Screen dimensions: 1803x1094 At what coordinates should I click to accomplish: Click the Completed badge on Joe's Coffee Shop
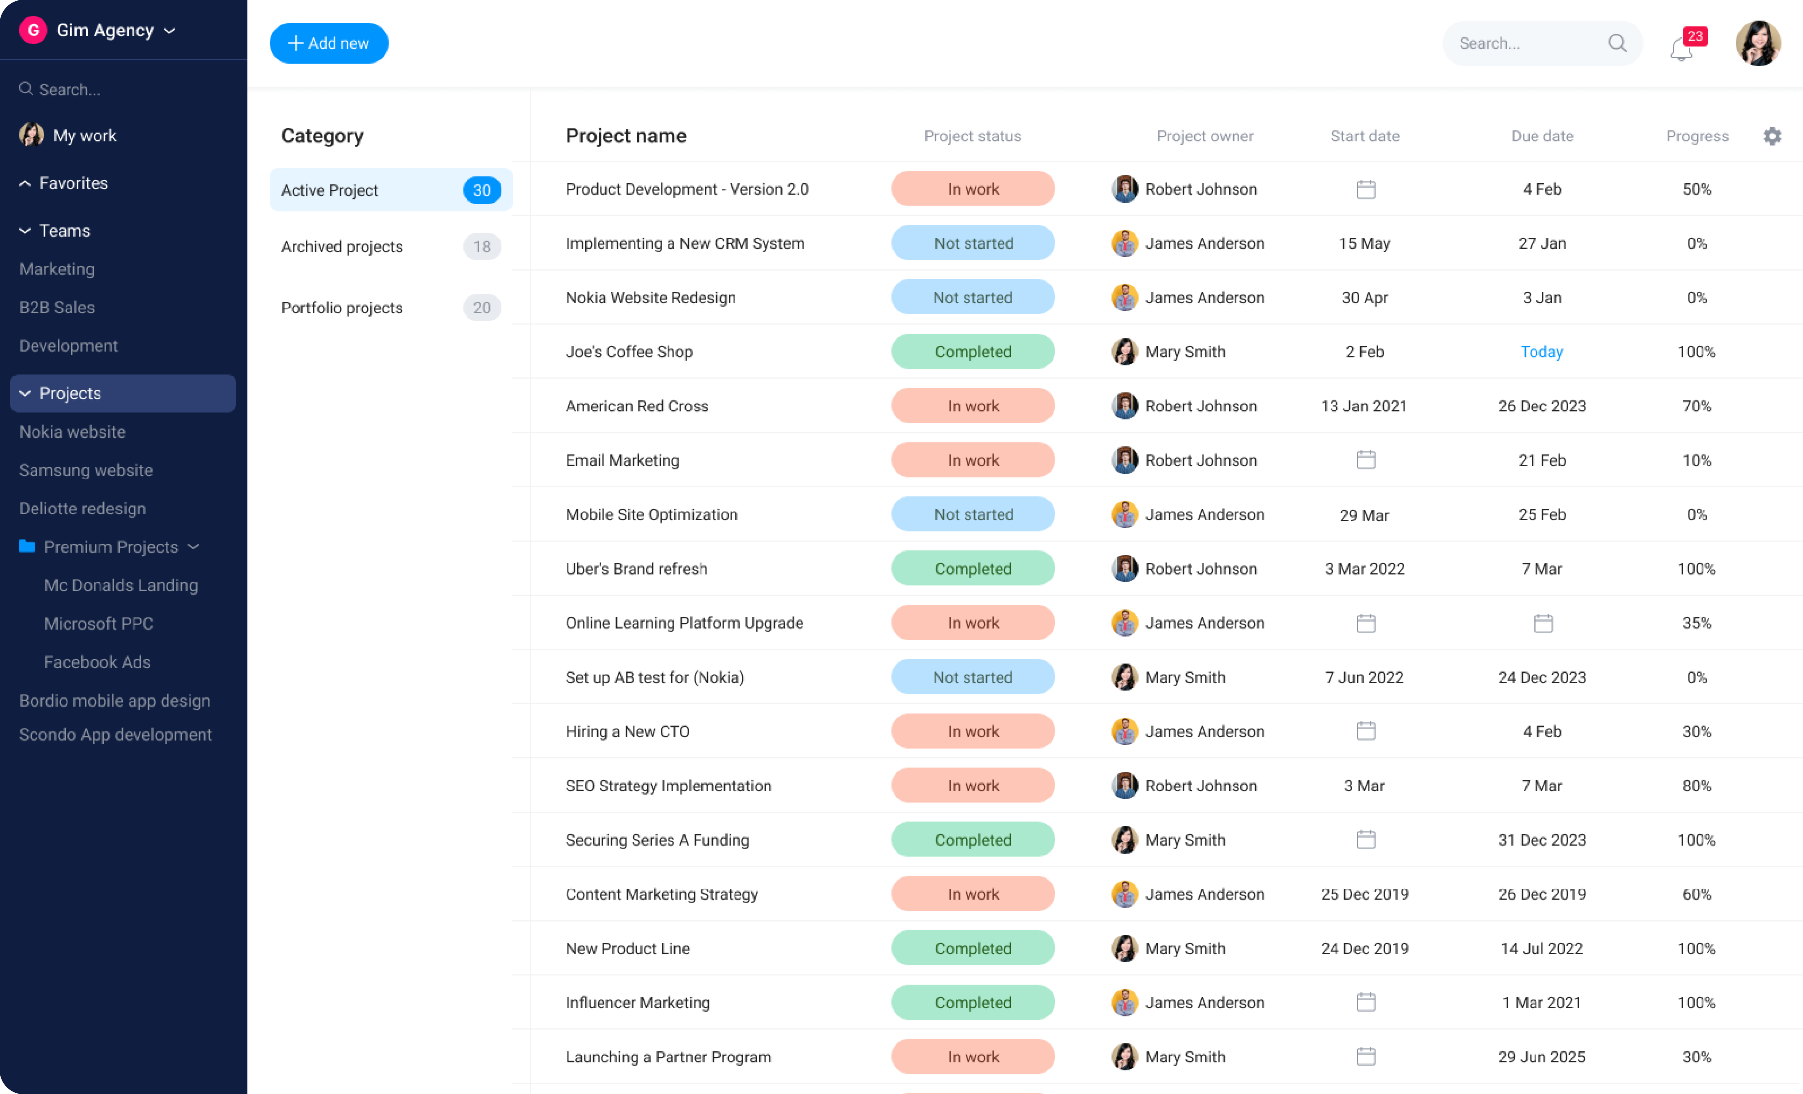pyautogui.click(x=972, y=351)
